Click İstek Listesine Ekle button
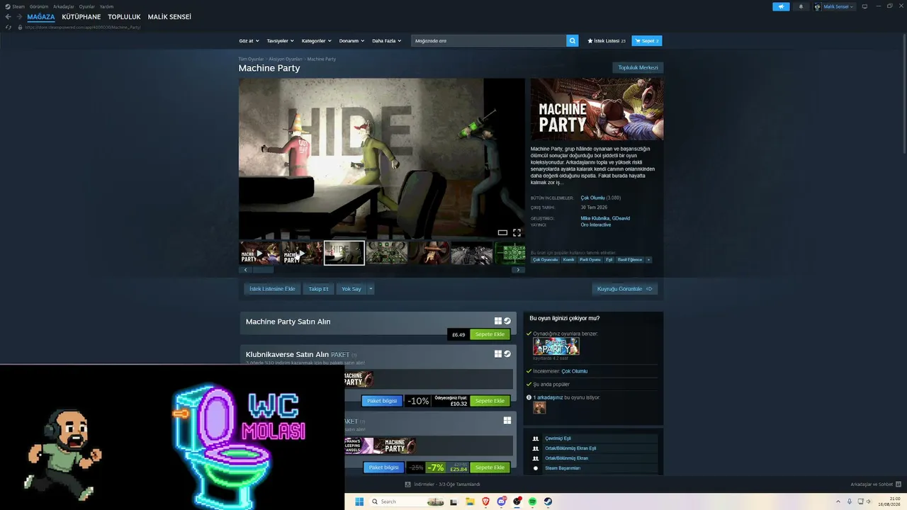 [272, 289]
